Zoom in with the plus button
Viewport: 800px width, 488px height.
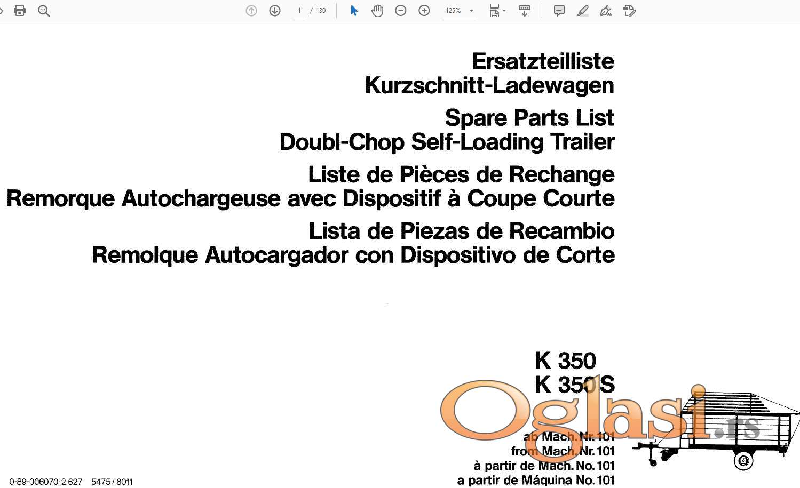coord(424,11)
